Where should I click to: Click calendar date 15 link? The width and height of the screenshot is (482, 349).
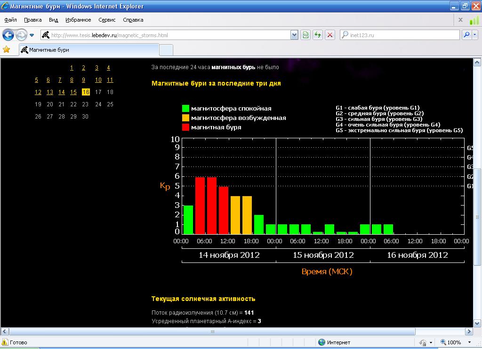coord(73,92)
